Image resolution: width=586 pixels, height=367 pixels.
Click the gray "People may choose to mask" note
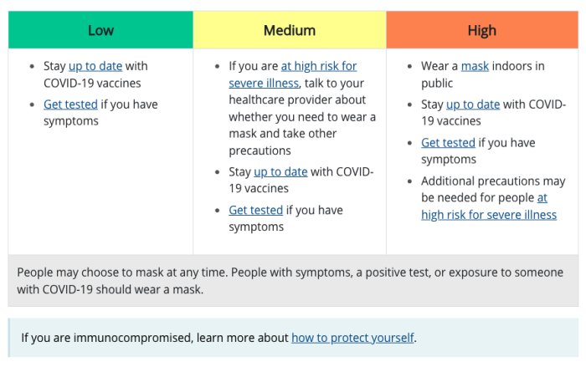[x=293, y=281]
